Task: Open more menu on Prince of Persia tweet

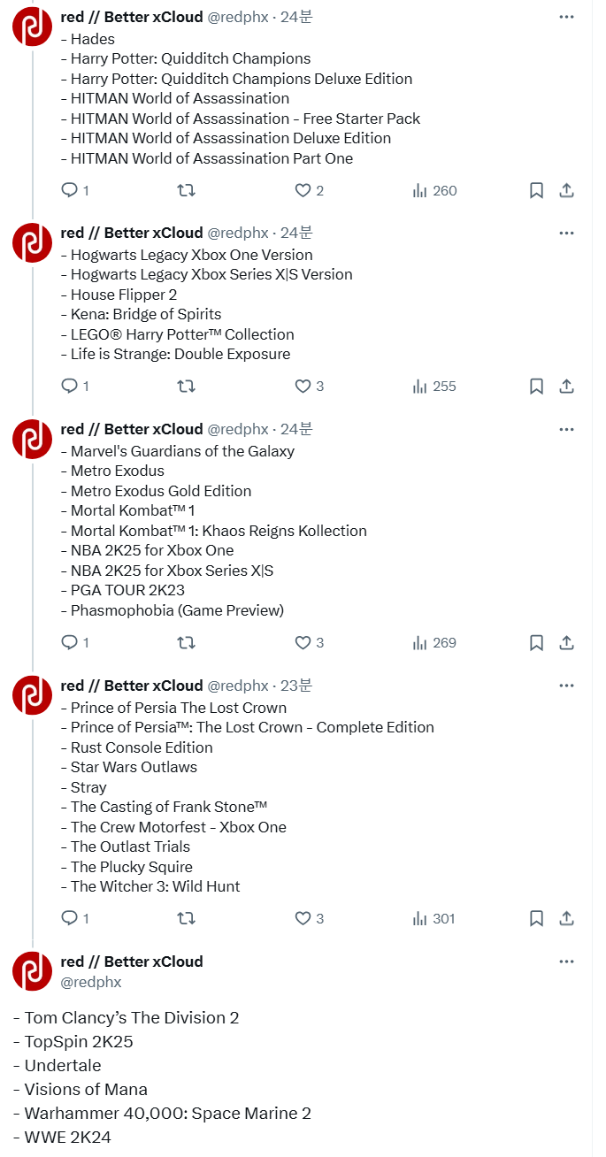Action: (x=566, y=686)
